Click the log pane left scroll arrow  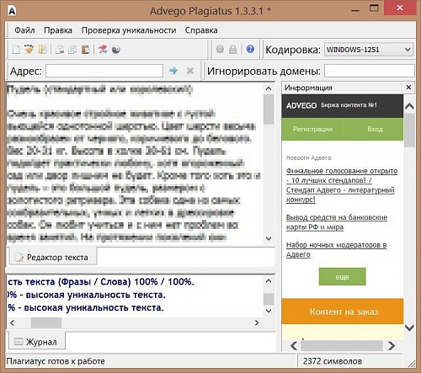(12, 322)
